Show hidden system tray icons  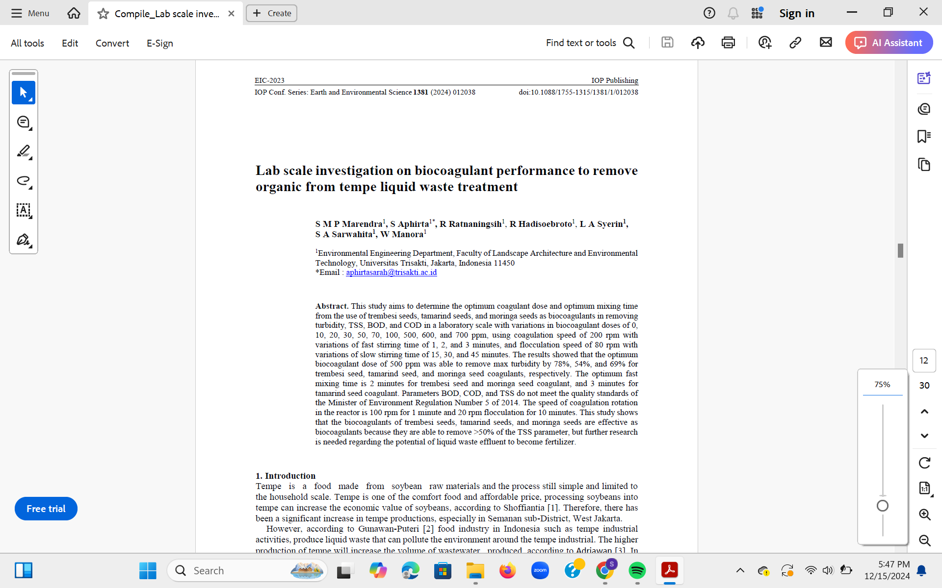[x=740, y=570]
